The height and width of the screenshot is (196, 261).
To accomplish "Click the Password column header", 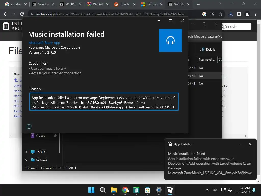I will point(207,60).
